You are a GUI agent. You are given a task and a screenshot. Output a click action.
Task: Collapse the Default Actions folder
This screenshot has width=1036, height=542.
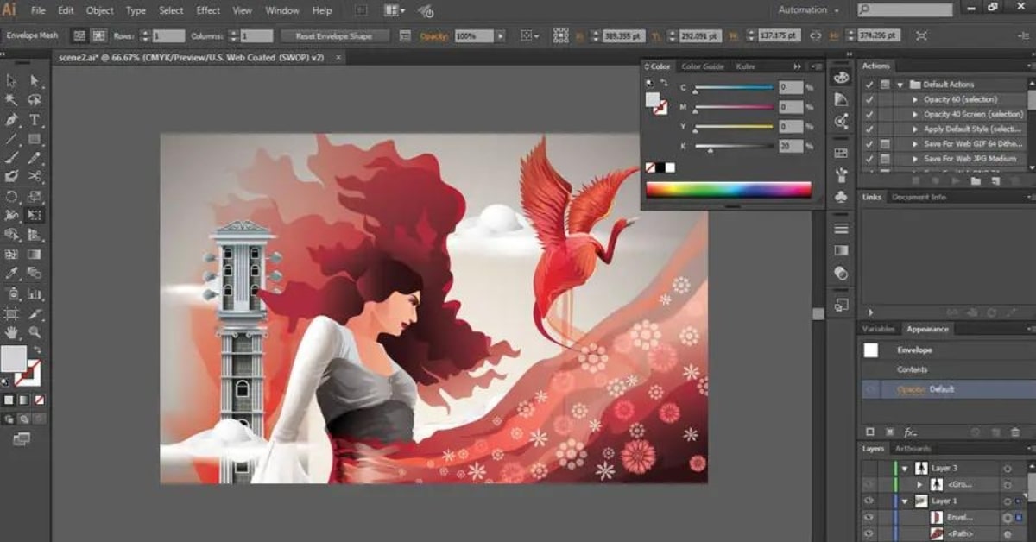coord(900,85)
